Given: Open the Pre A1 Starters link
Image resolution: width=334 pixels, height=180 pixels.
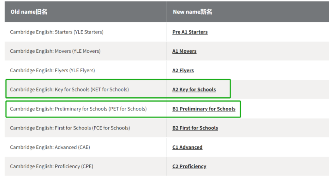Looking at the screenshot, I should (190, 32).
